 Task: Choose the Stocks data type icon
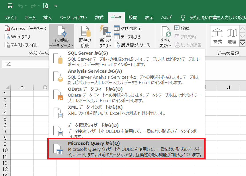point(218,36)
